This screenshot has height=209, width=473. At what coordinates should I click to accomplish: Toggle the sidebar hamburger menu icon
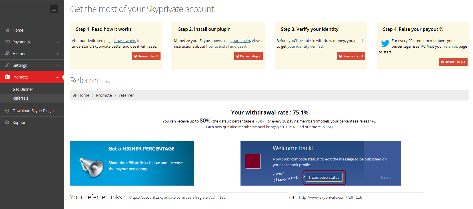(54, 9)
